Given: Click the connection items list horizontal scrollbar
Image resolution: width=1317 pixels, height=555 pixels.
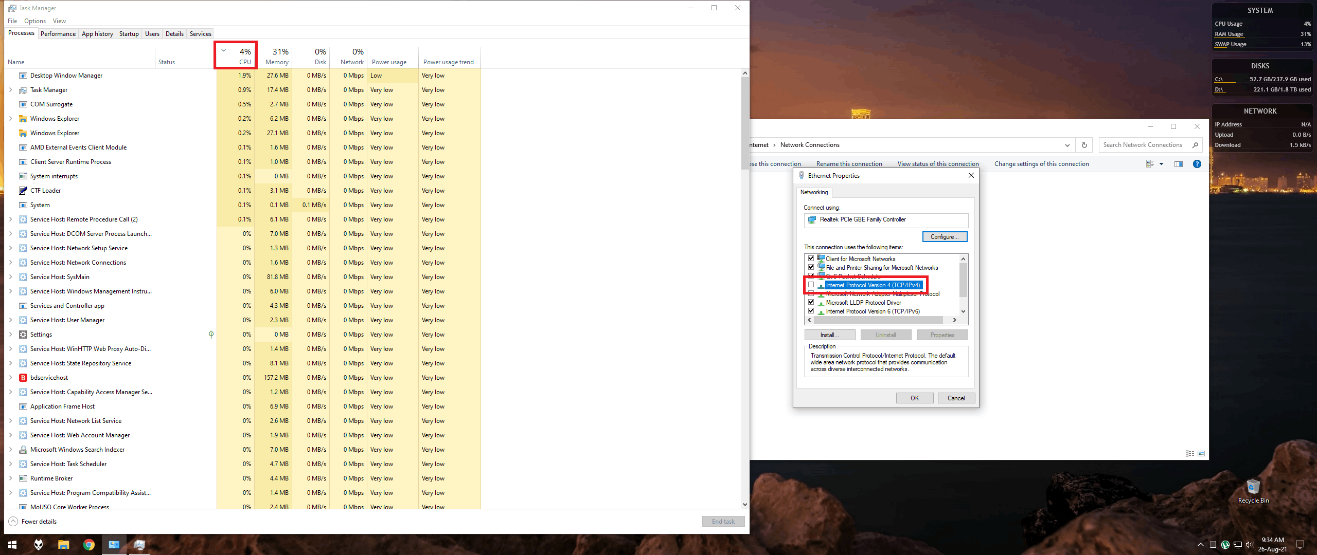Looking at the screenshot, I should point(878,320).
